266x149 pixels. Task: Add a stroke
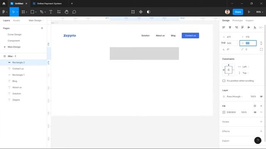261,122
